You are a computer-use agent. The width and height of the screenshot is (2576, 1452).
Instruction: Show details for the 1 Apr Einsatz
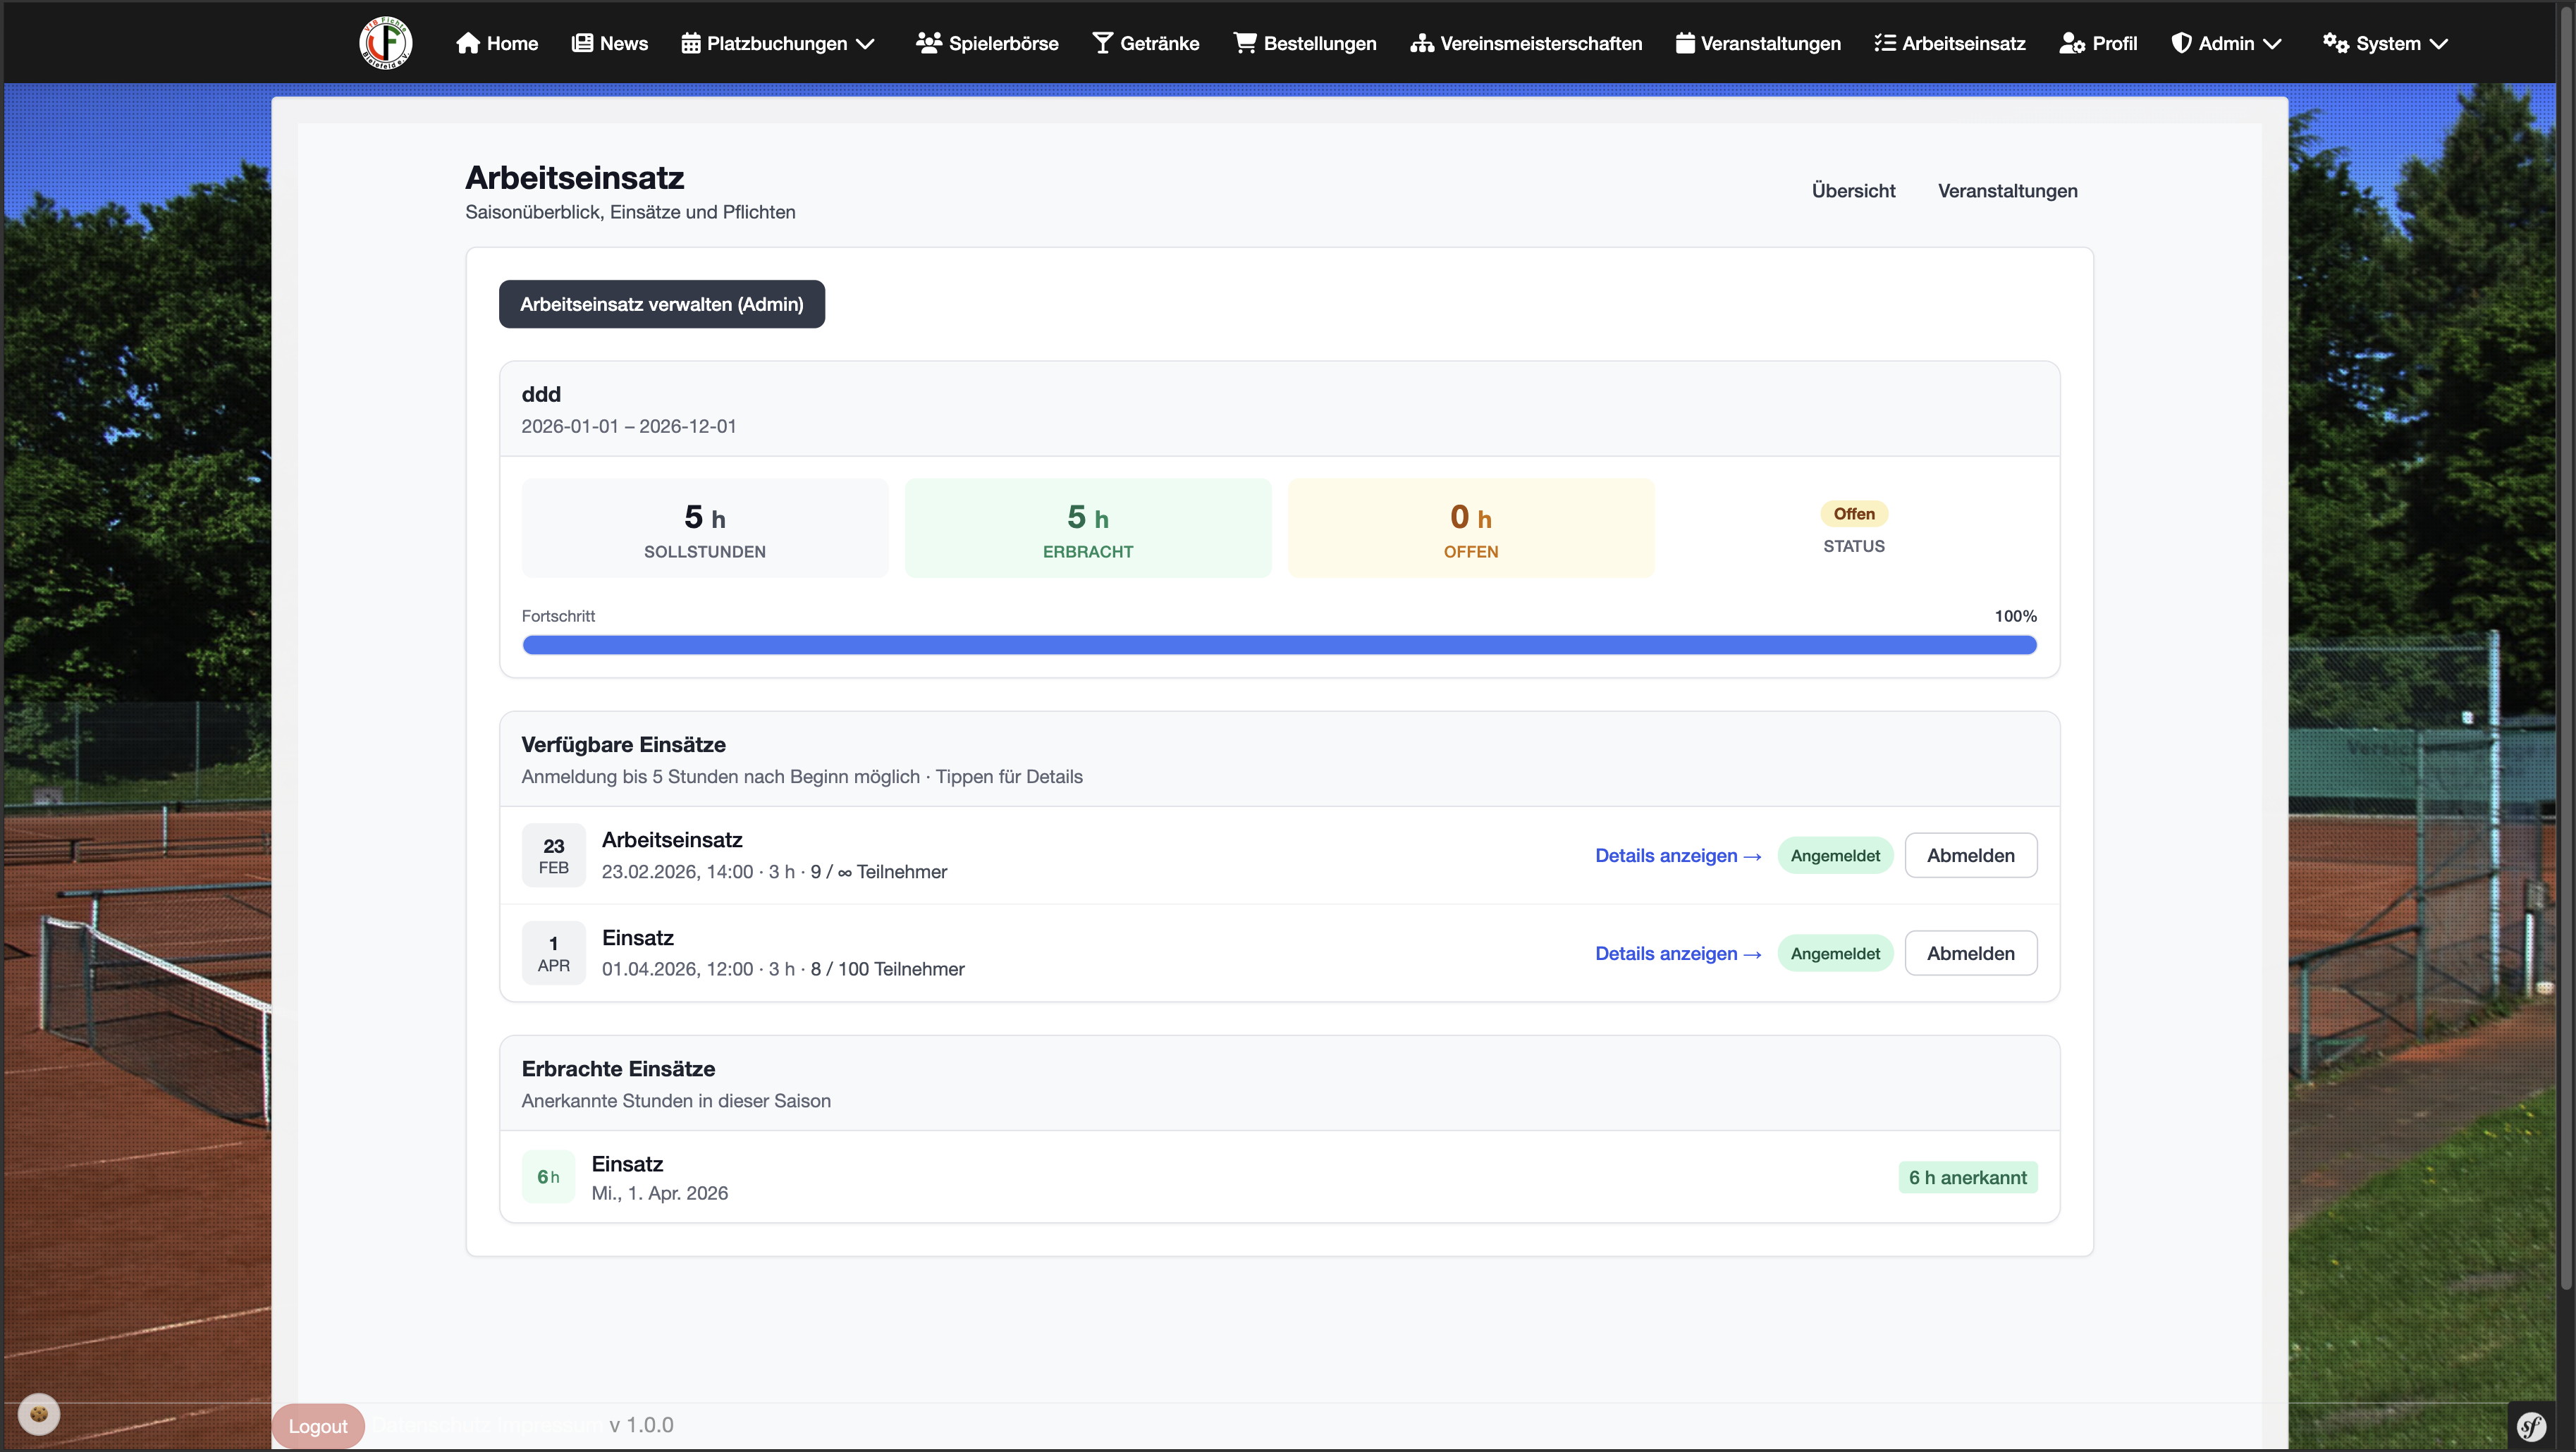tap(1677, 953)
